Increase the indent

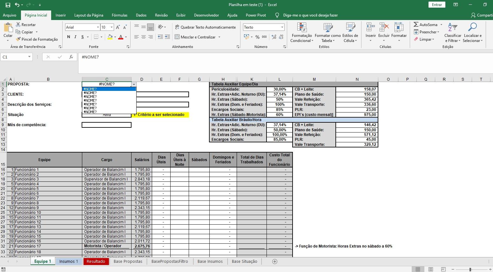pyautogui.click(x=167, y=37)
